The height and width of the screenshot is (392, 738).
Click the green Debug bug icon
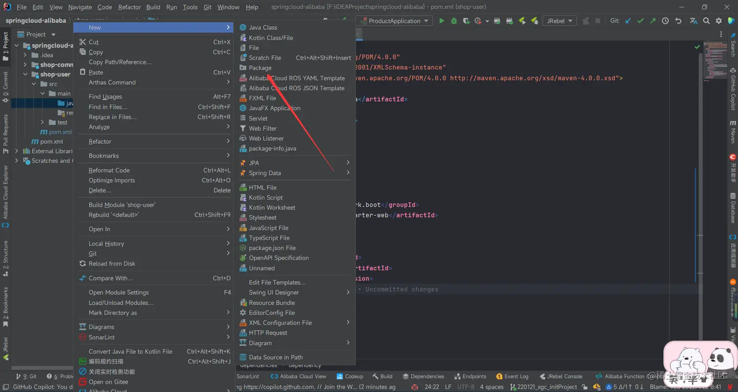tap(454, 21)
